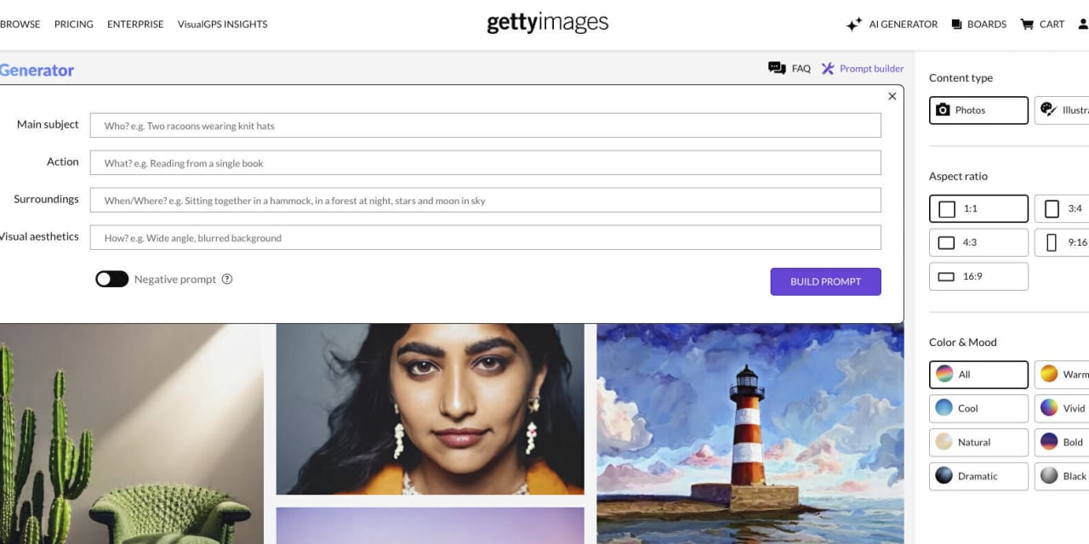Click the CART link text
The height and width of the screenshot is (544, 1089).
(x=1052, y=25)
